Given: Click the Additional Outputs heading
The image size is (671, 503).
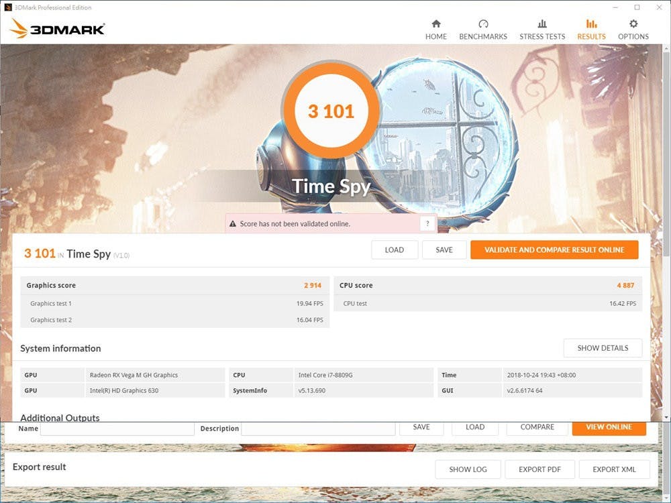Looking at the screenshot, I should (60, 417).
